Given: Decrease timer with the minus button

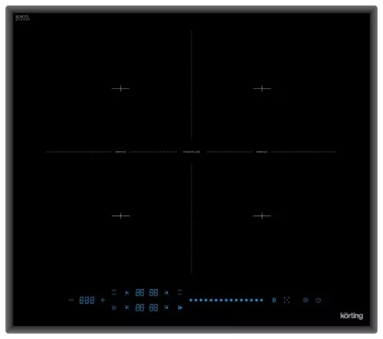Looking at the screenshot, I should pos(71,300).
